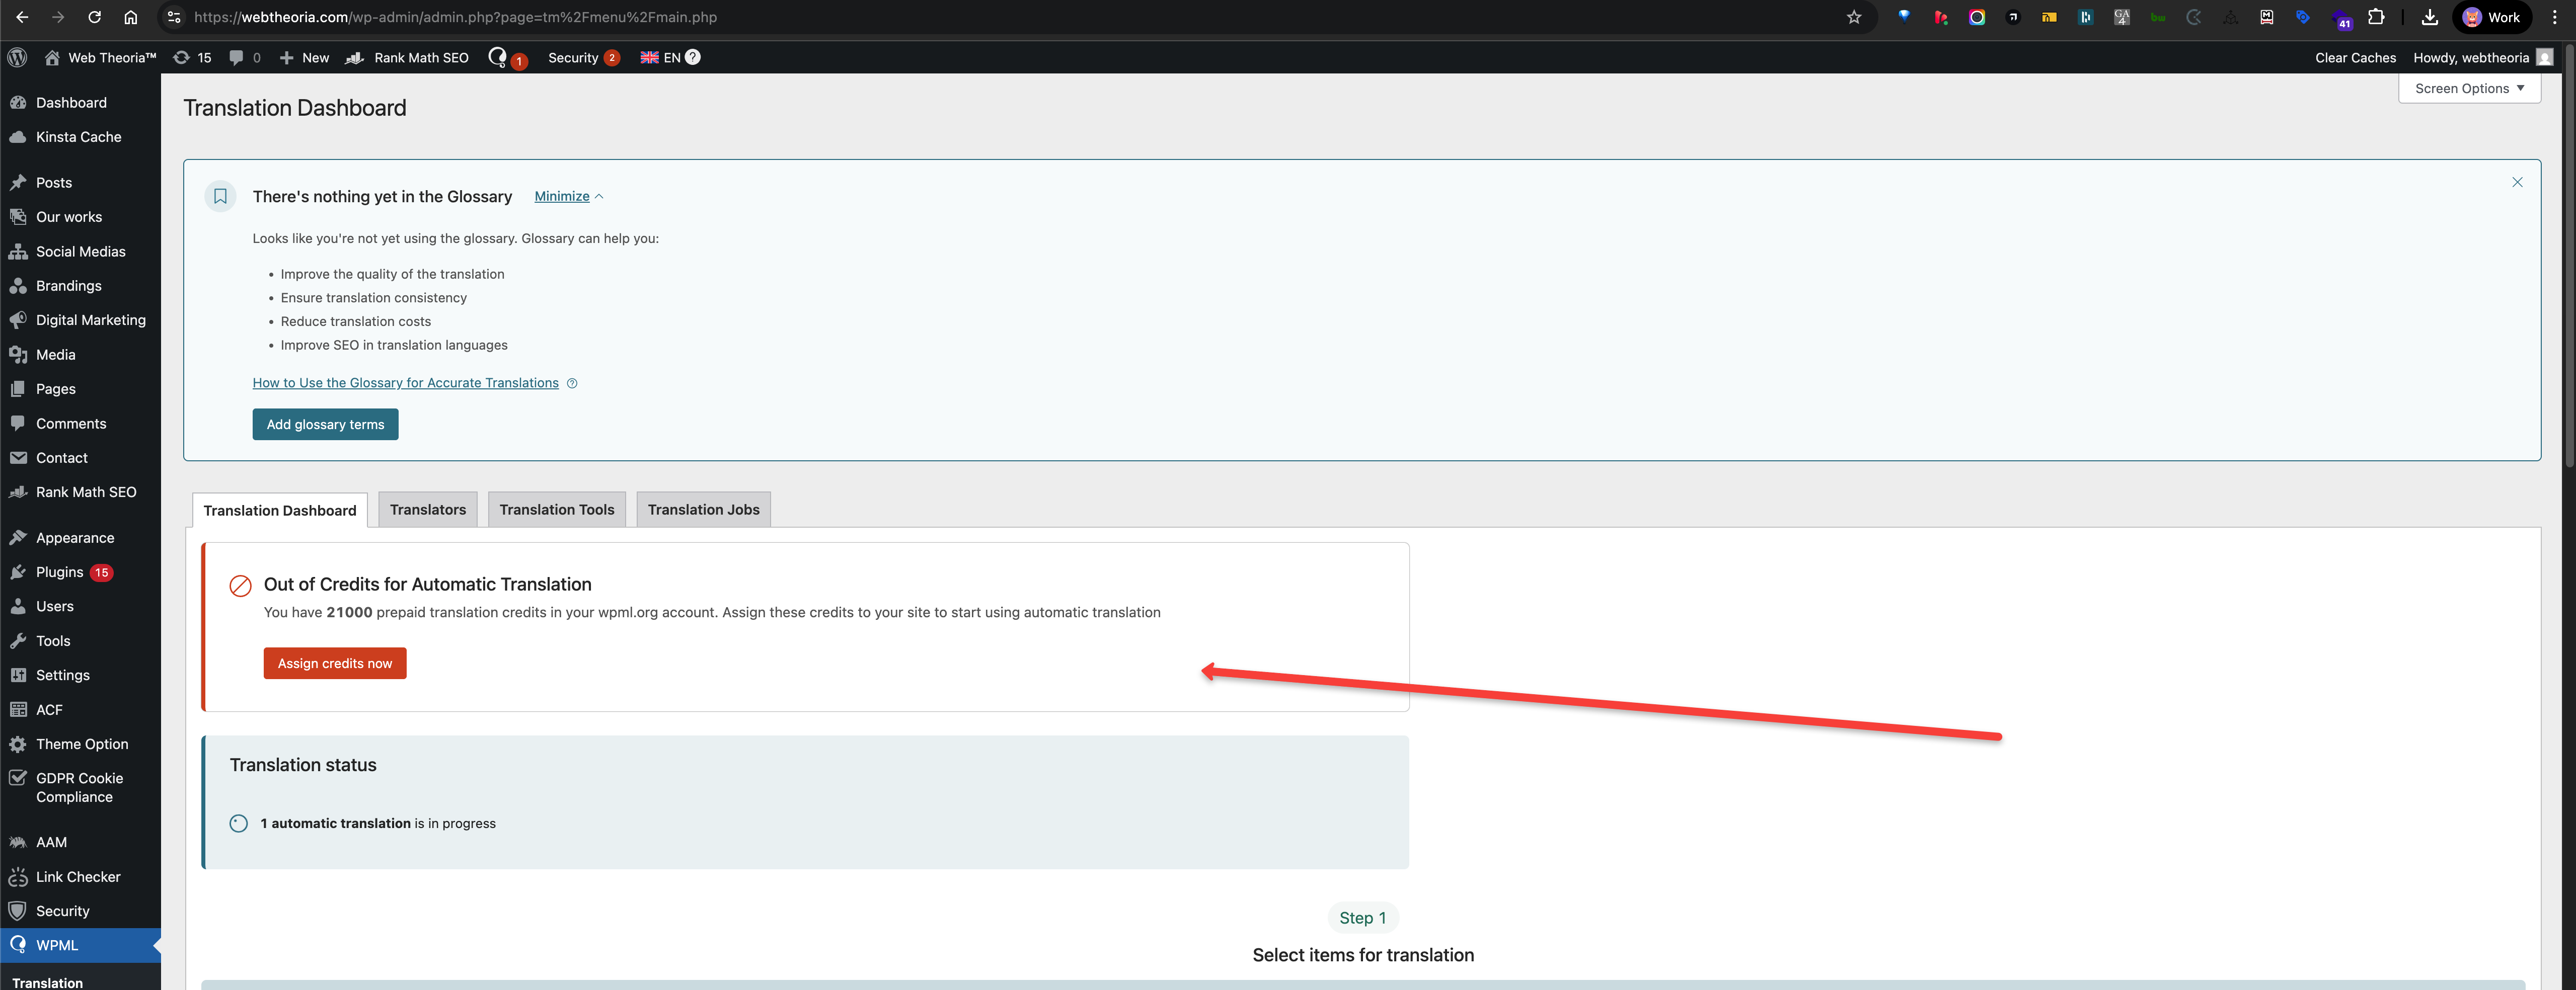Expand the Screen Options dropdown
The height and width of the screenshot is (990, 2576).
(x=2468, y=88)
